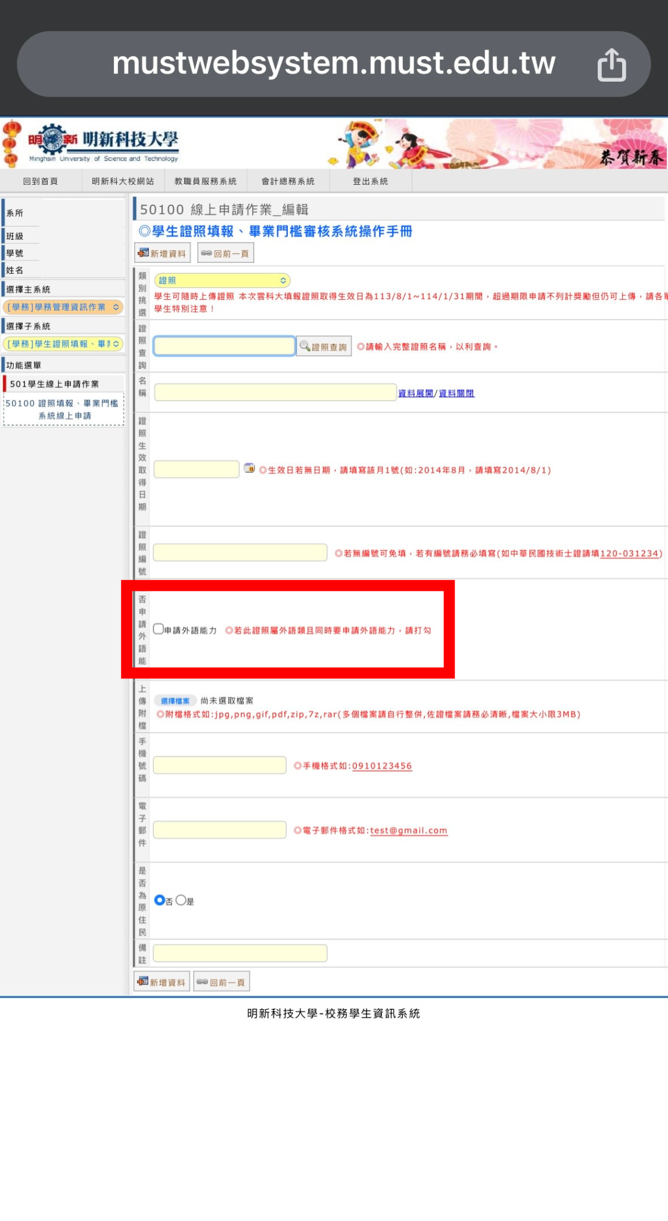Image resolution: width=668 pixels, height=1221 pixels.
Task: Open the 證照 category dropdown
Action: pos(222,280)
